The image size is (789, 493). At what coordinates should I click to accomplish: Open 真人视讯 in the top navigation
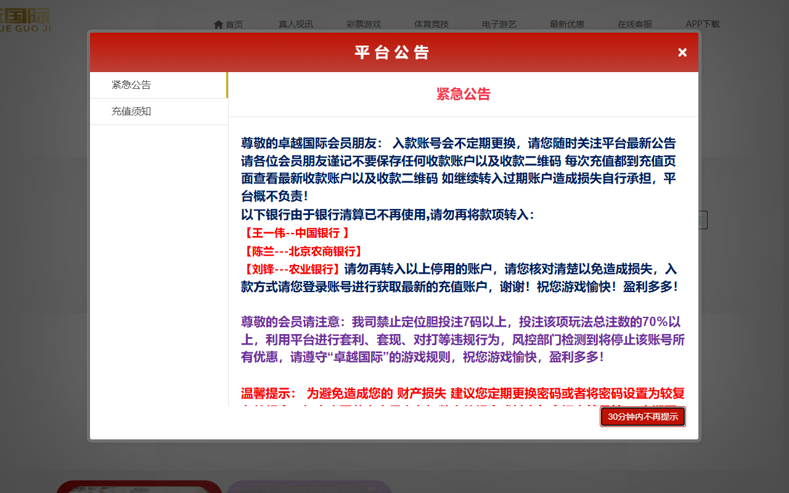296,25
